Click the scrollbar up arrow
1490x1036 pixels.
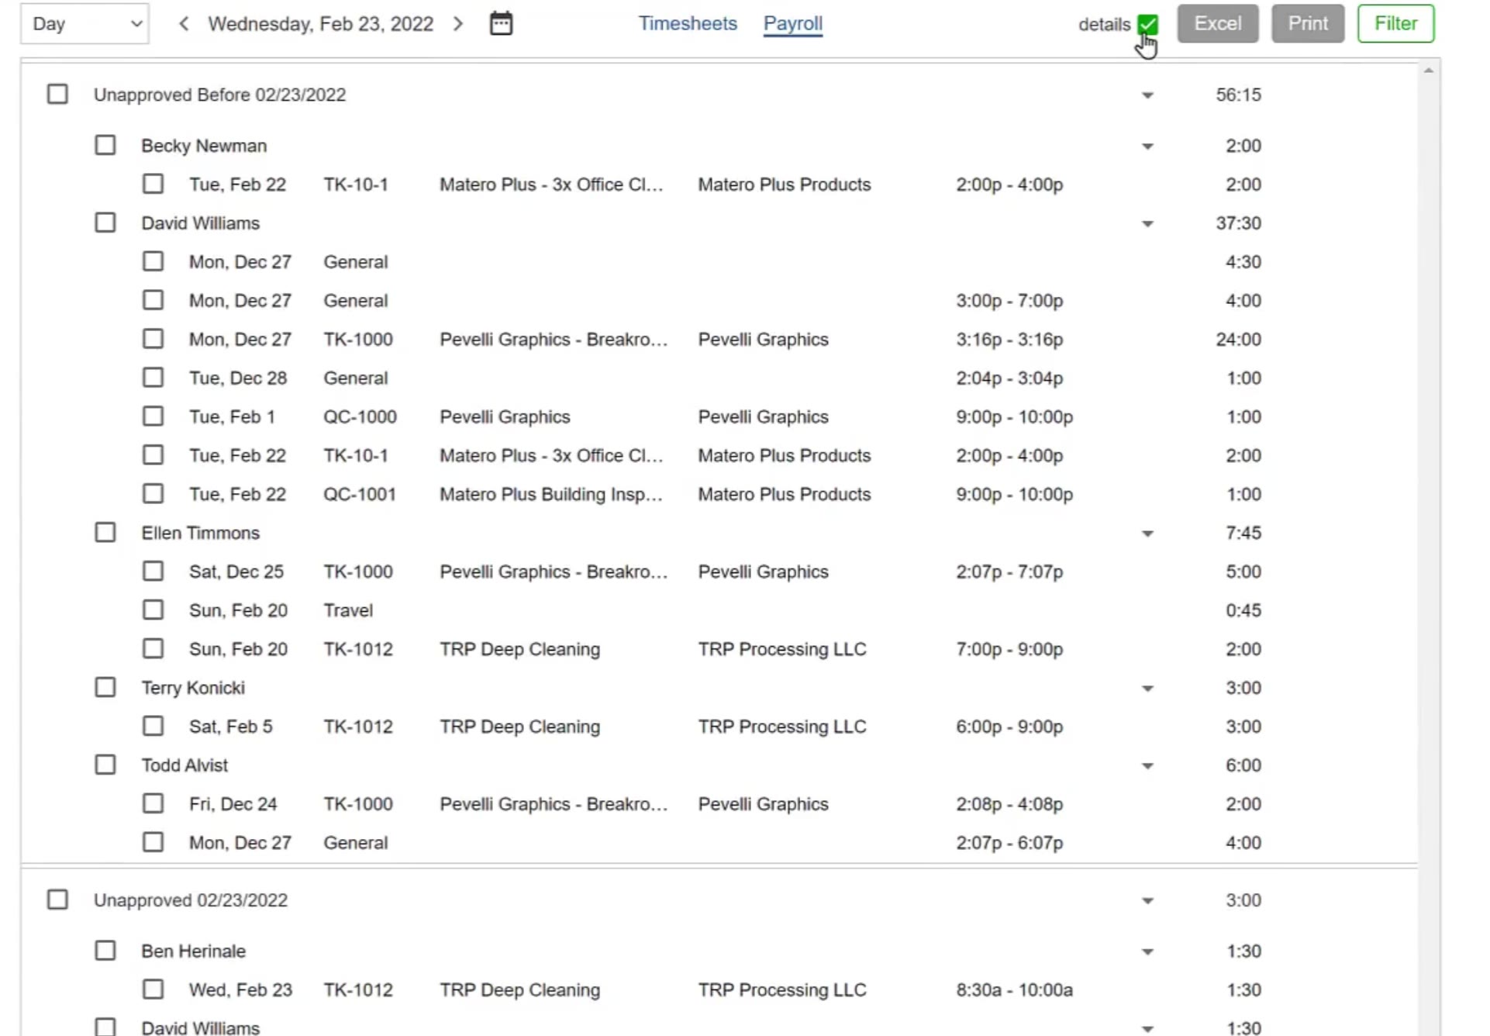[1428, 71]
